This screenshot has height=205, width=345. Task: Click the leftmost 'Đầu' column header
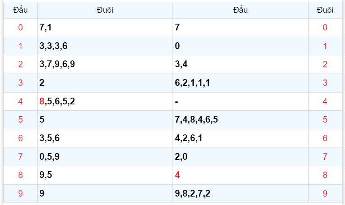pos(20,10)
